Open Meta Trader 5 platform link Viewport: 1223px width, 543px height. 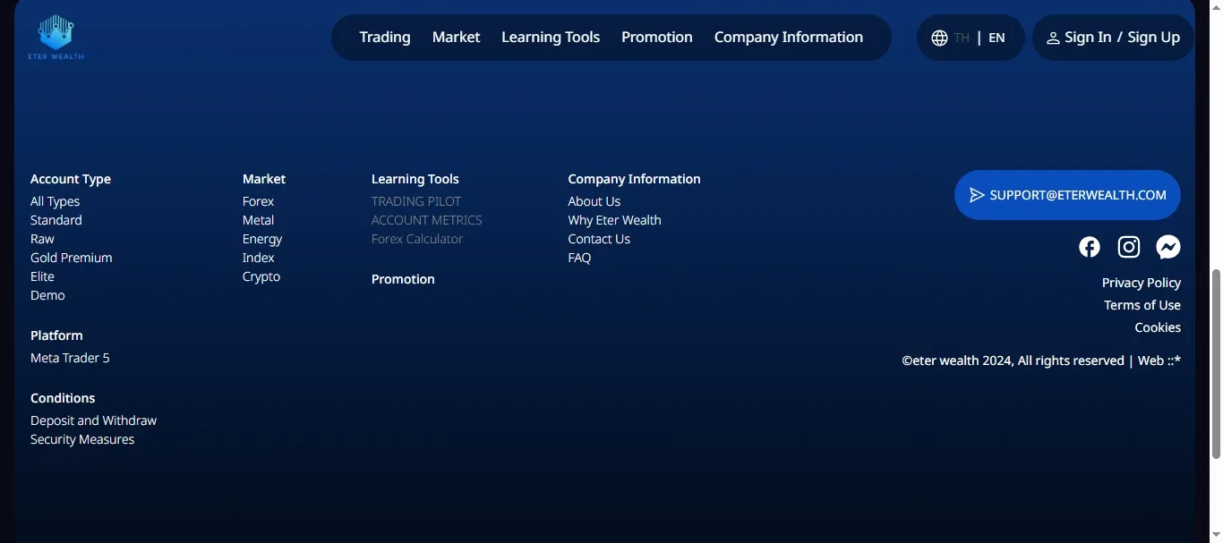tap(70, 358)
